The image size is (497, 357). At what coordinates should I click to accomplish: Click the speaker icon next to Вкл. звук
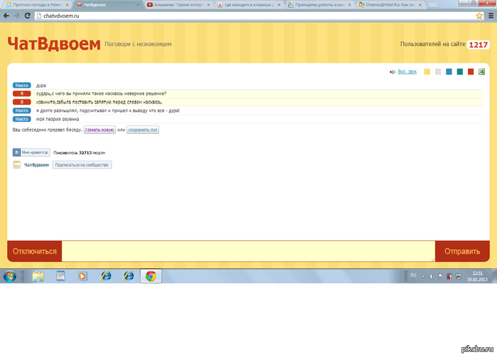393,72
